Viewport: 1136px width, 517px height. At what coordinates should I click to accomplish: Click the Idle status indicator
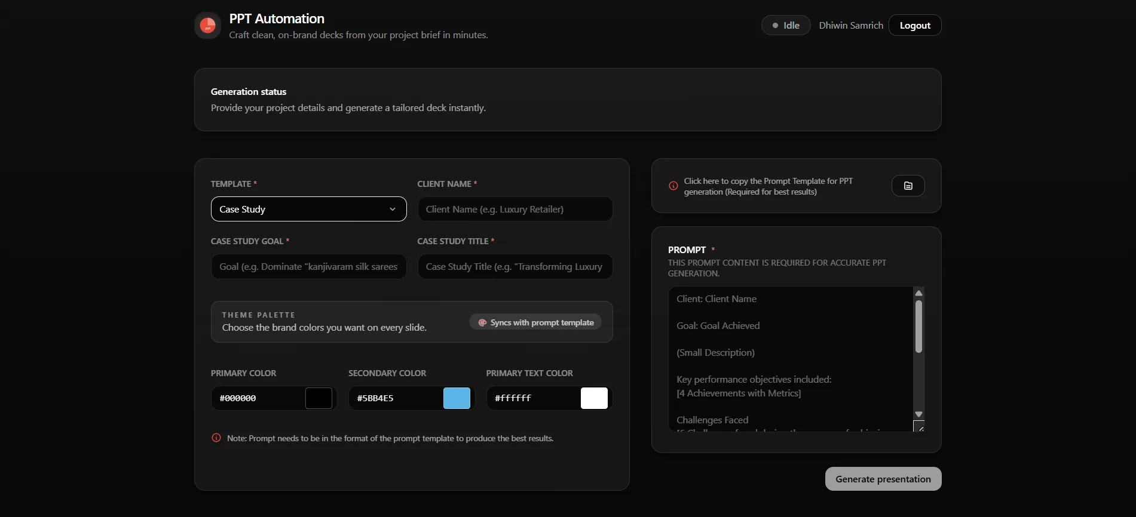coord(786,25)
